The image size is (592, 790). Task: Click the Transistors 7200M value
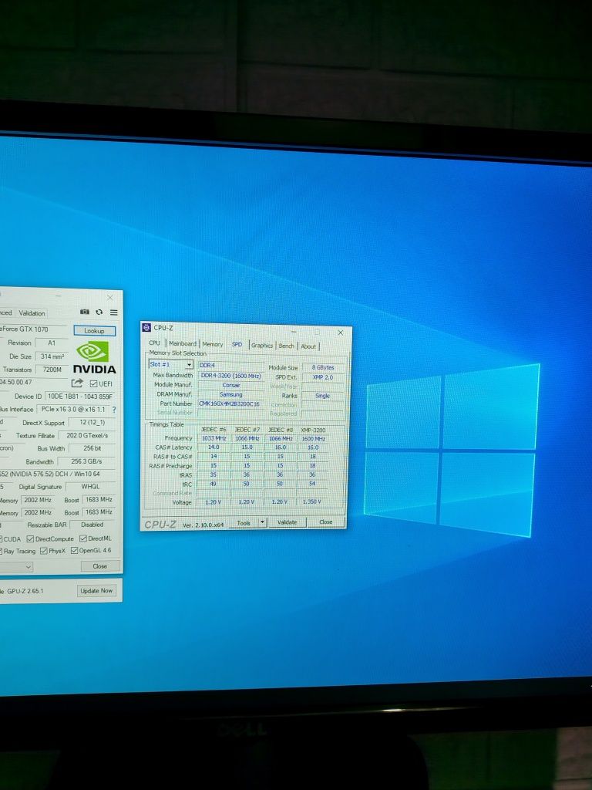pyautogui.click(x=52, y=370)
